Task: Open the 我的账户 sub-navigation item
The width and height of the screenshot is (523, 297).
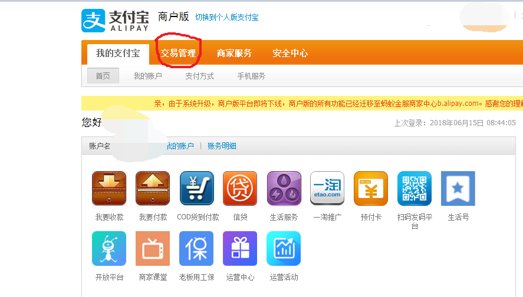Action: [148, 76]
